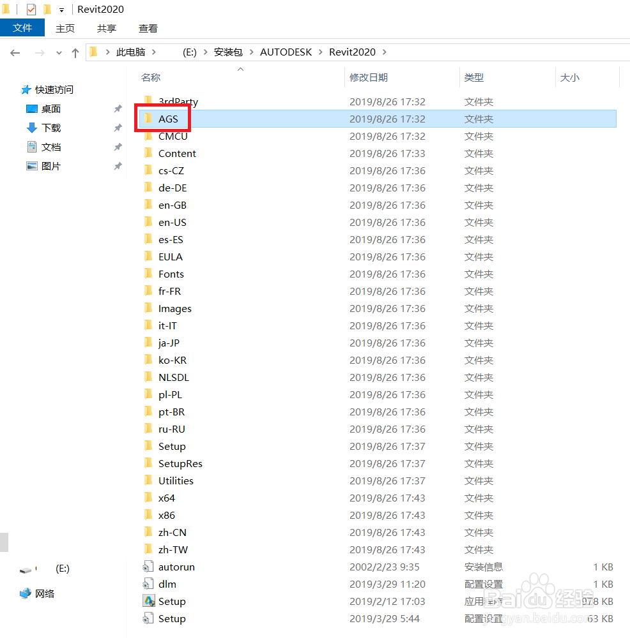Viewport: 630px width, 640px height.
Task: Expand the chevron after AUTODESK breadcrumb
Action: 321,52
